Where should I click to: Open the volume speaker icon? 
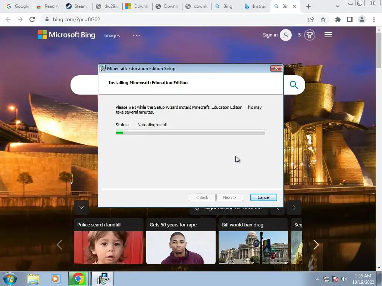click(x=344, y=279)
